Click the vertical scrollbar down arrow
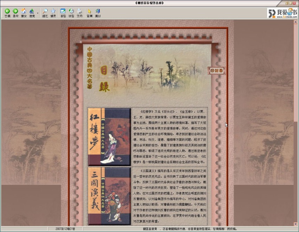Image resolution: width=299 pixels, height=232 pixels. (x=296, y=224)
